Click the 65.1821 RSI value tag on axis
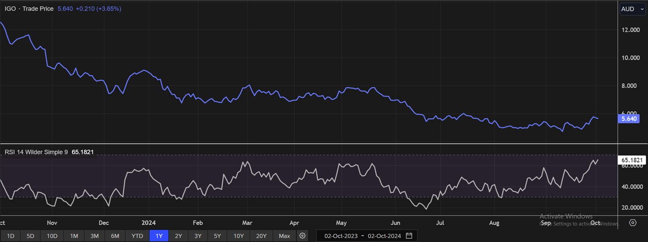The width and height of the screenshot is (648, 242). coord(631,160)
